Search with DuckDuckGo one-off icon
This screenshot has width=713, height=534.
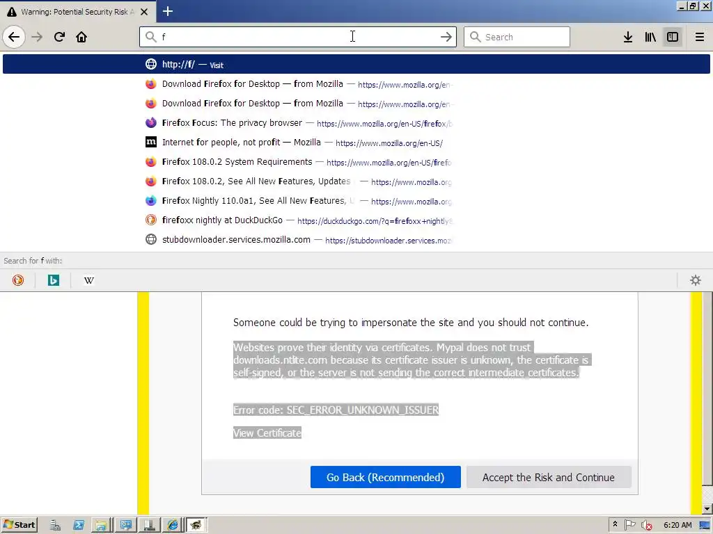(17, 280)
